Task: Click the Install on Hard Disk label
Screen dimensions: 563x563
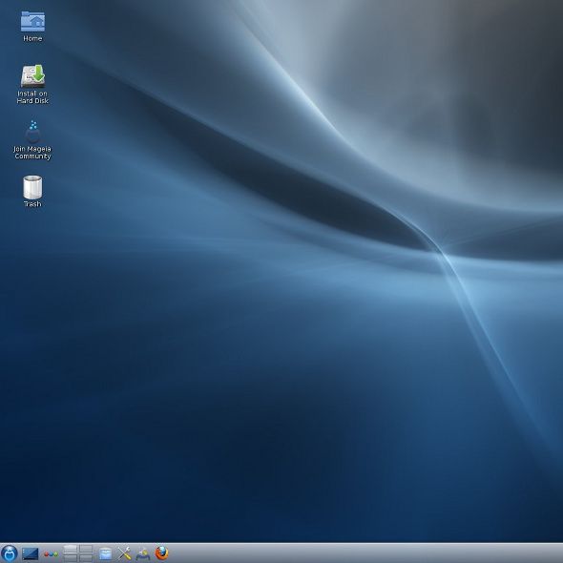Action: 32,97
